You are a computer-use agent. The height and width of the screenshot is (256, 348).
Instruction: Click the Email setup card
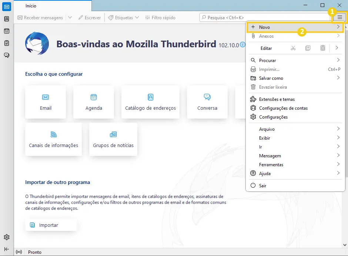pyautogui.click(x=46, y=102)
